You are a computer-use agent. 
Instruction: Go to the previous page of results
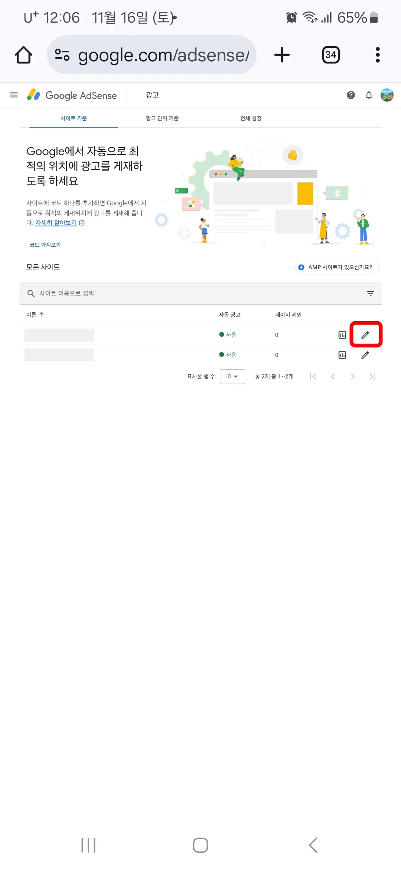333,377
